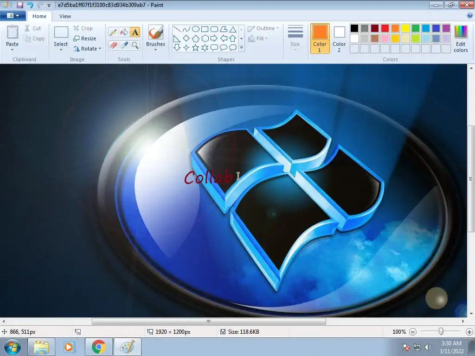
Task: Click the Paint Help question icon
Action: tap(470, 16)
